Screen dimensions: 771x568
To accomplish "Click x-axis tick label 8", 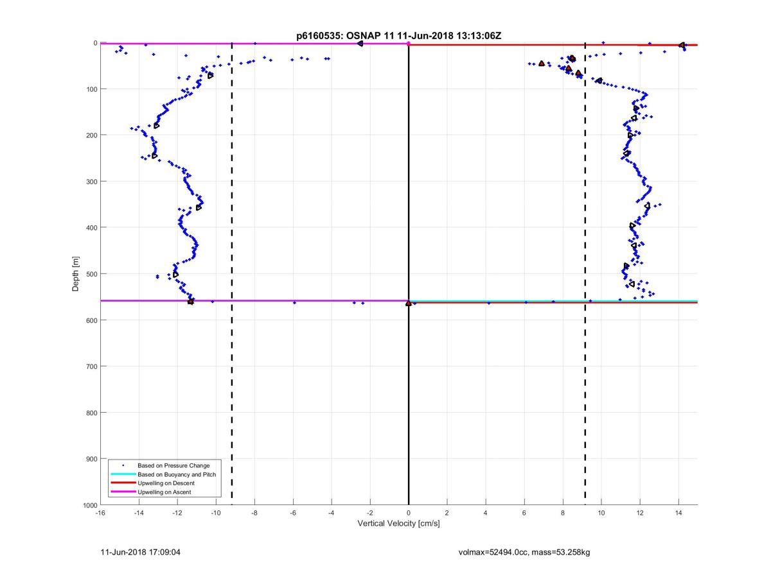I will pos(563,513).
